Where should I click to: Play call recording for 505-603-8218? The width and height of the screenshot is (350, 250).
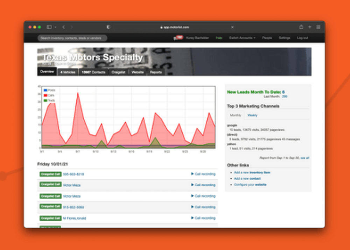(203, 174)
